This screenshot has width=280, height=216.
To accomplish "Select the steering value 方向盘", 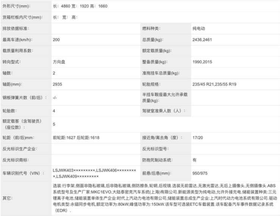I will point(59,62).
